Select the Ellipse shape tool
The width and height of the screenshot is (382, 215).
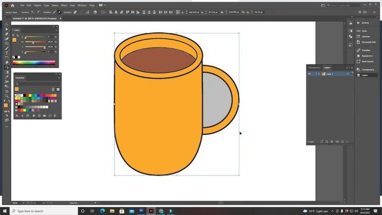[7, 44]
